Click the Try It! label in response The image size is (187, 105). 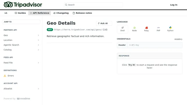pos(132,65)
